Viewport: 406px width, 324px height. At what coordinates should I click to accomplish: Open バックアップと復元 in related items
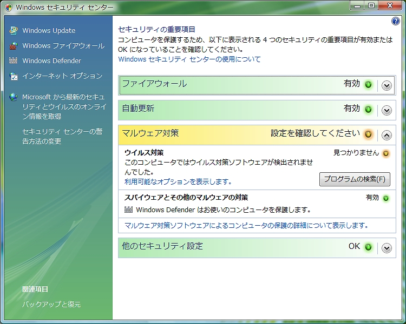(x=51, y=304)
